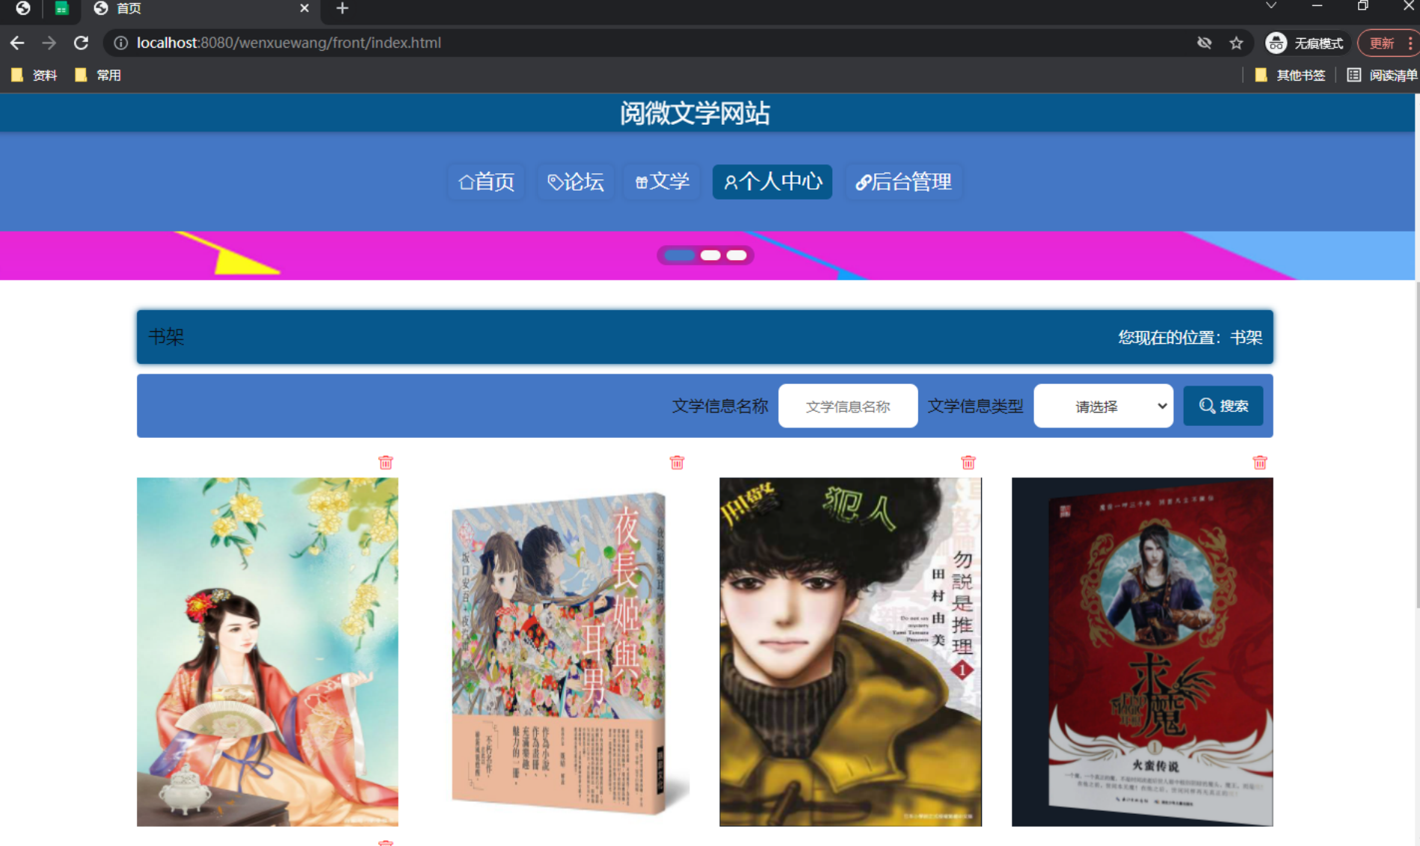This screenshot has height=846, width=1420.
Task: Click the address bar URL
Action: tap(289, 43)
